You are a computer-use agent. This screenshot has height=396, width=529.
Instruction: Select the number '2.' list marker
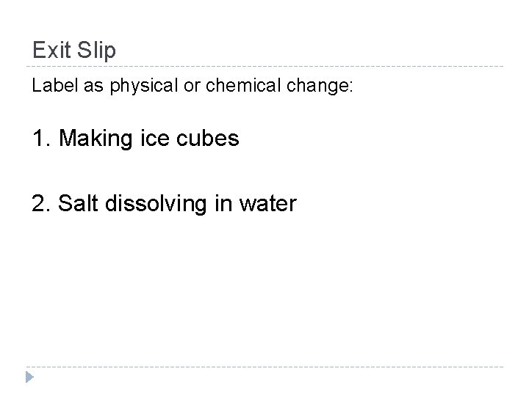coord(41,203)
